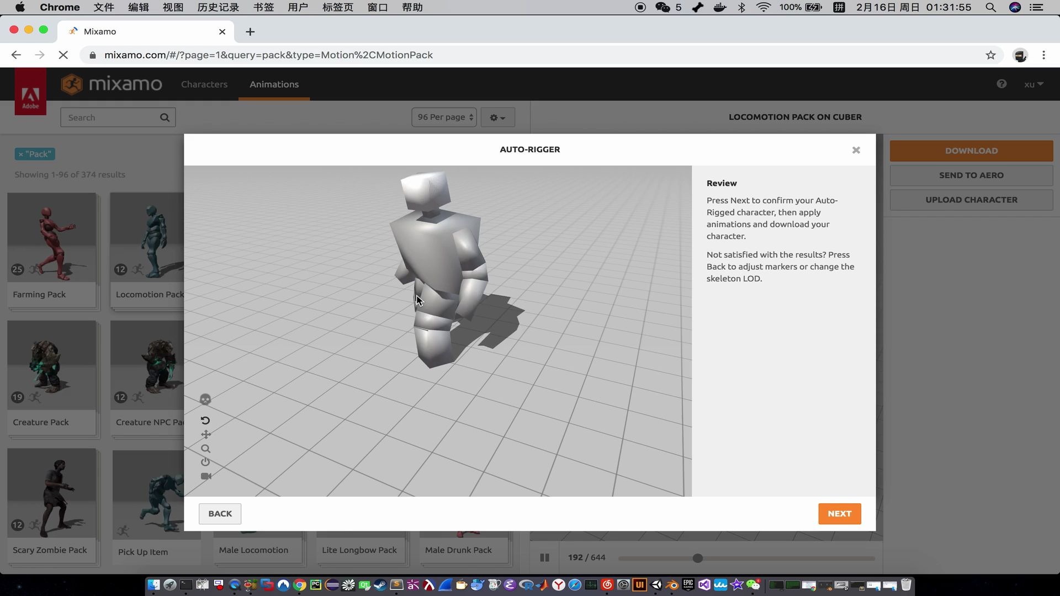Open the 96 Per page dropdown
The width and height of the screenshot is (1060, 596).
pos(444,118)
